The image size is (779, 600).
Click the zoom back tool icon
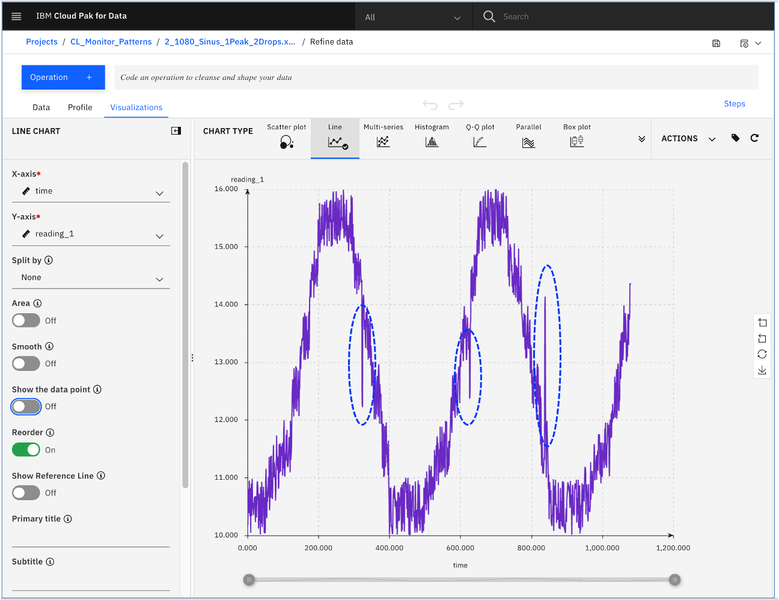[762, 338]
